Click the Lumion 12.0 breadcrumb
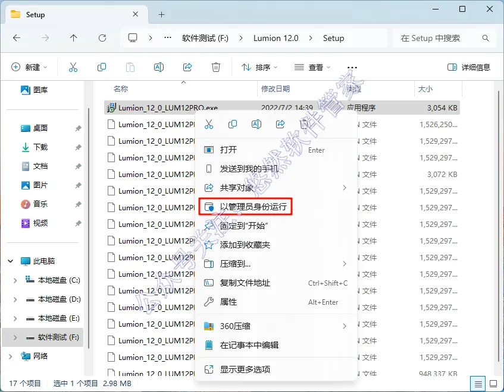The height and width of the screenshot is (392, 504). (276, 38)
